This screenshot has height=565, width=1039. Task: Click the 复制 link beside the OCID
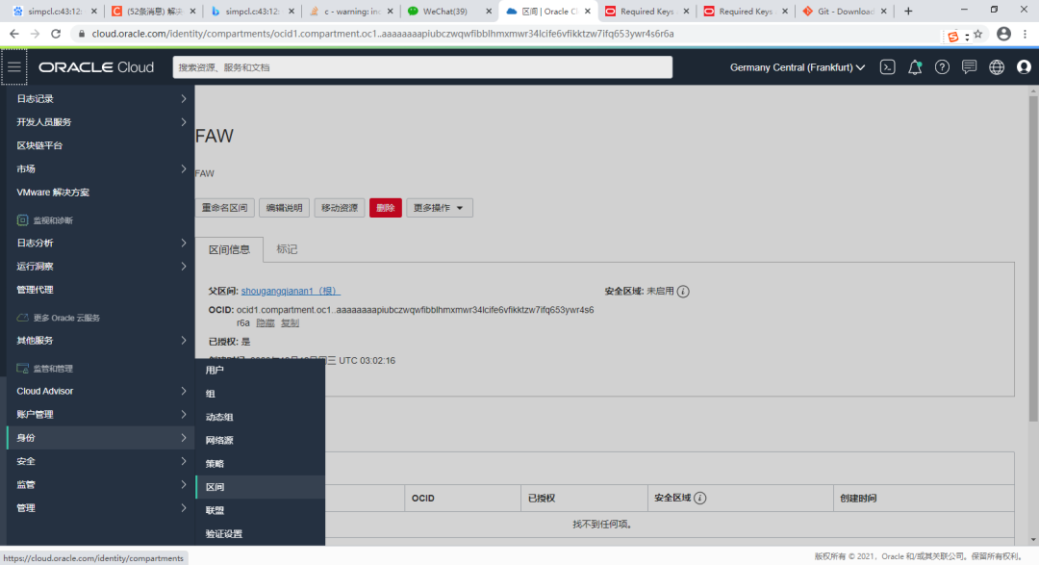[290, 323]
